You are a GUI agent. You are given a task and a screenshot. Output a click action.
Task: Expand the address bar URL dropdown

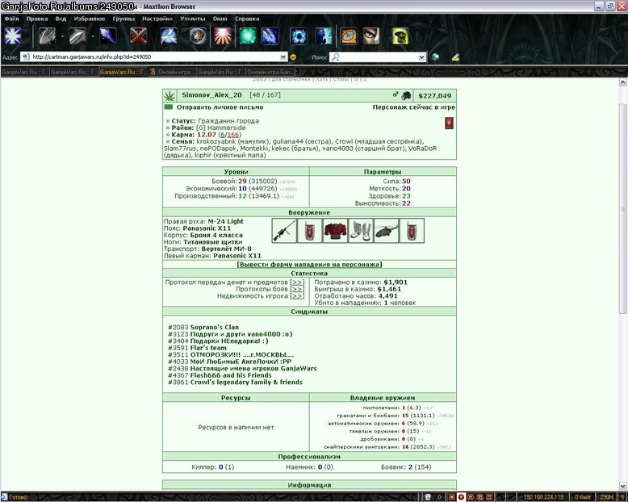coord(283,57)
